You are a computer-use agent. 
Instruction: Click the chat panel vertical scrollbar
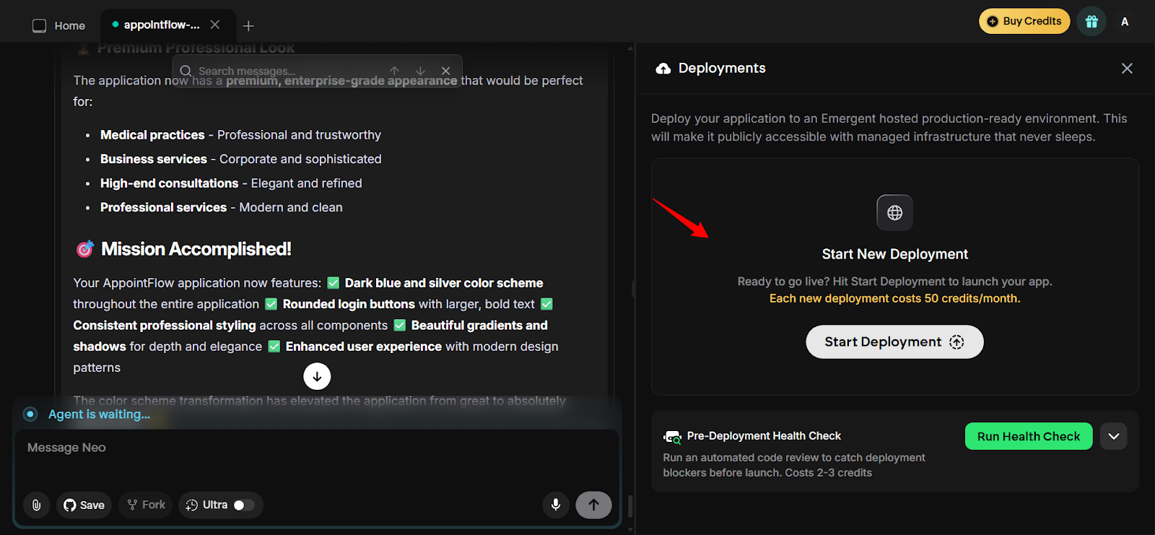[630, 505]
